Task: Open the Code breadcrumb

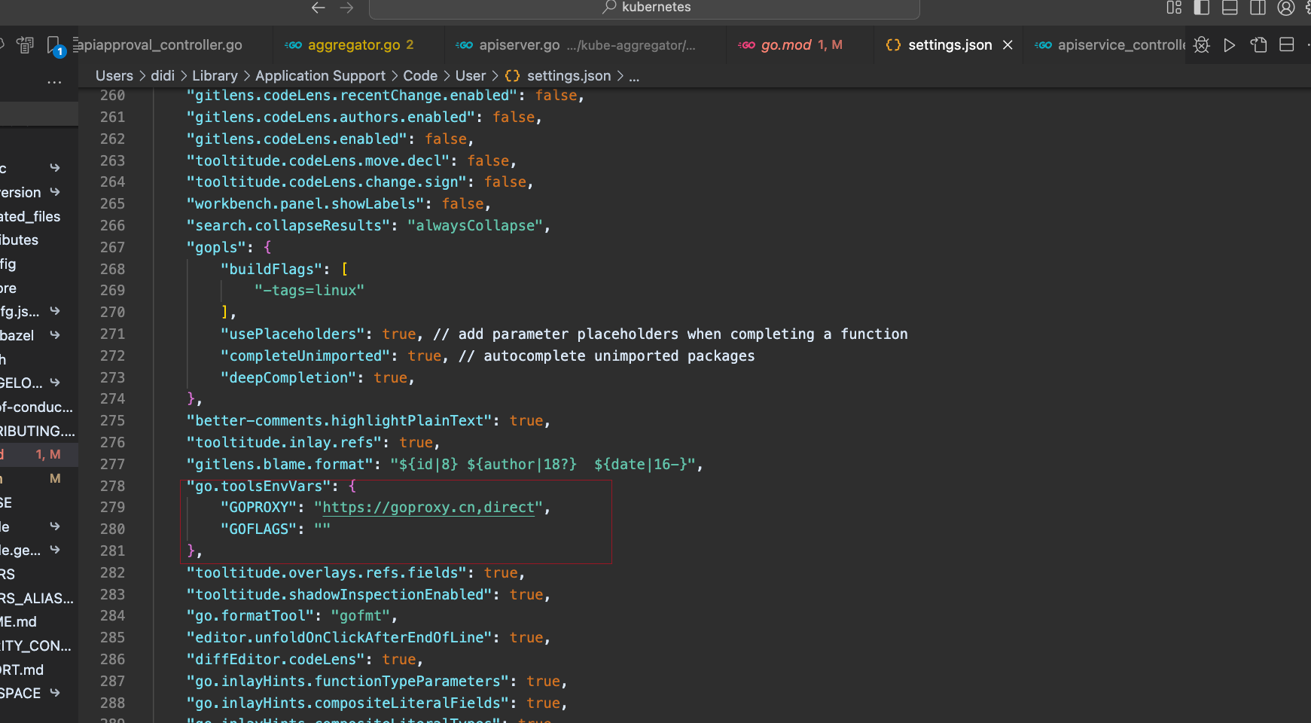Action: [x=420, y=76]
